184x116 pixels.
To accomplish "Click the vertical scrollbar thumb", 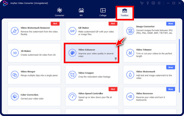I will click(x=179, y=66).
